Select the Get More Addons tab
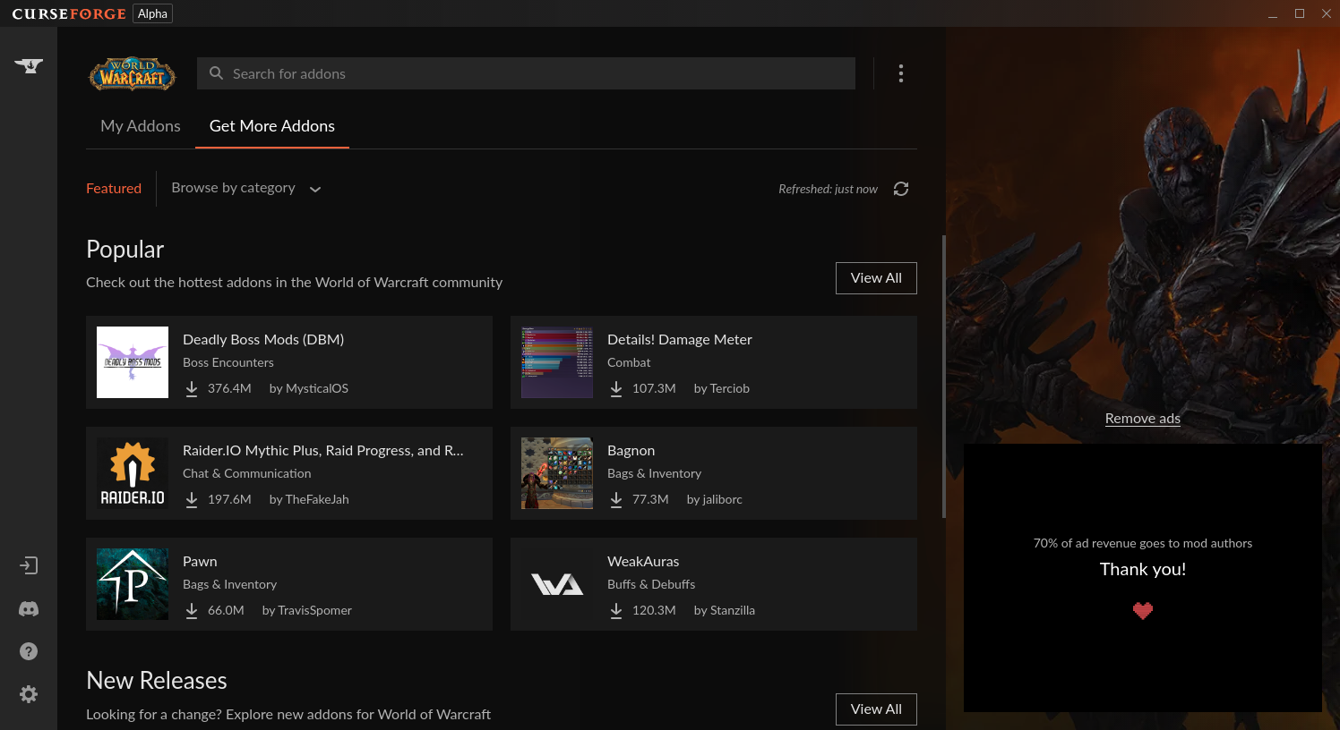The image size is (1340, 730). point(272,126)
